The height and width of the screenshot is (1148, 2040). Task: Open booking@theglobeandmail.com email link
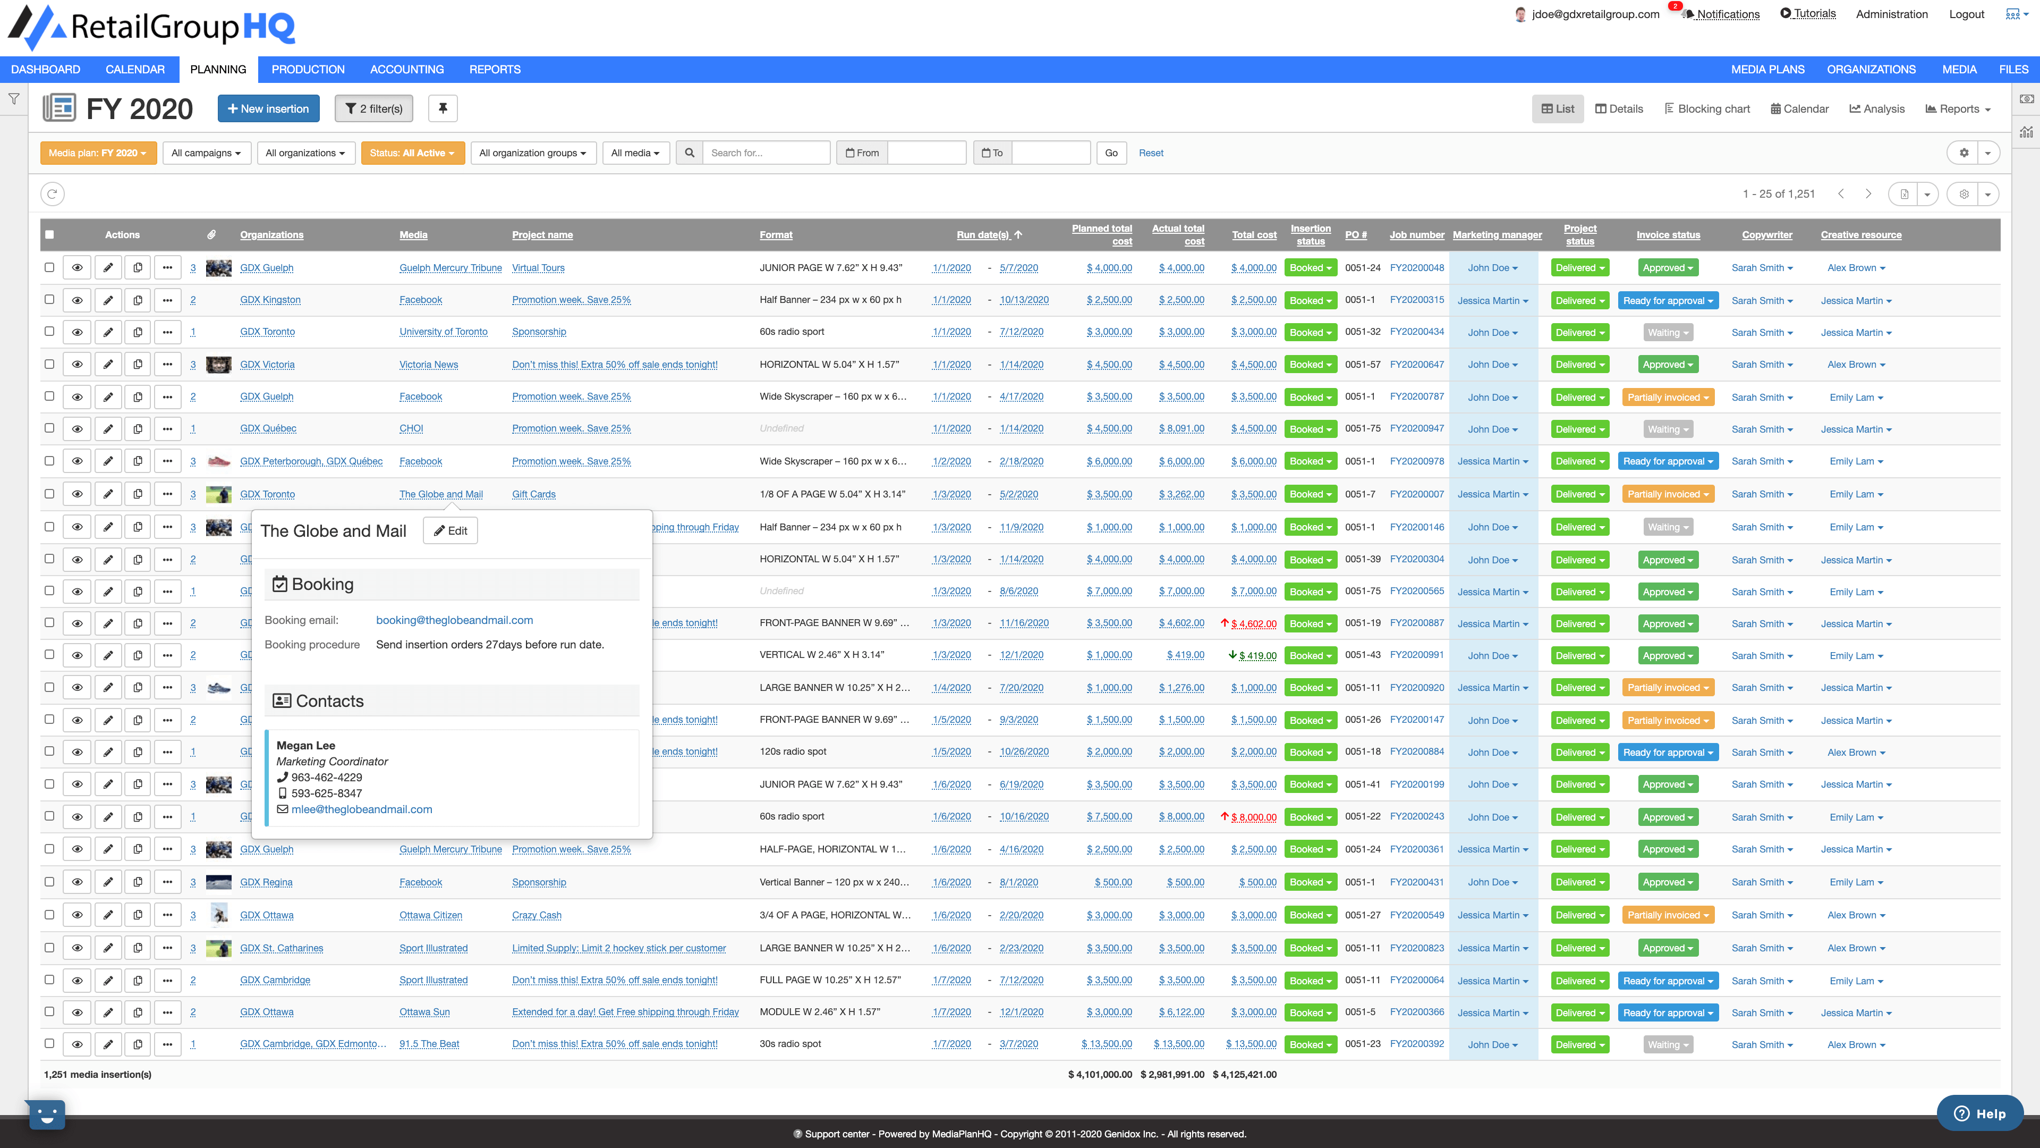(x=455, y=620)
